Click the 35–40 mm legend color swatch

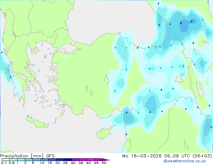(83, 160)
